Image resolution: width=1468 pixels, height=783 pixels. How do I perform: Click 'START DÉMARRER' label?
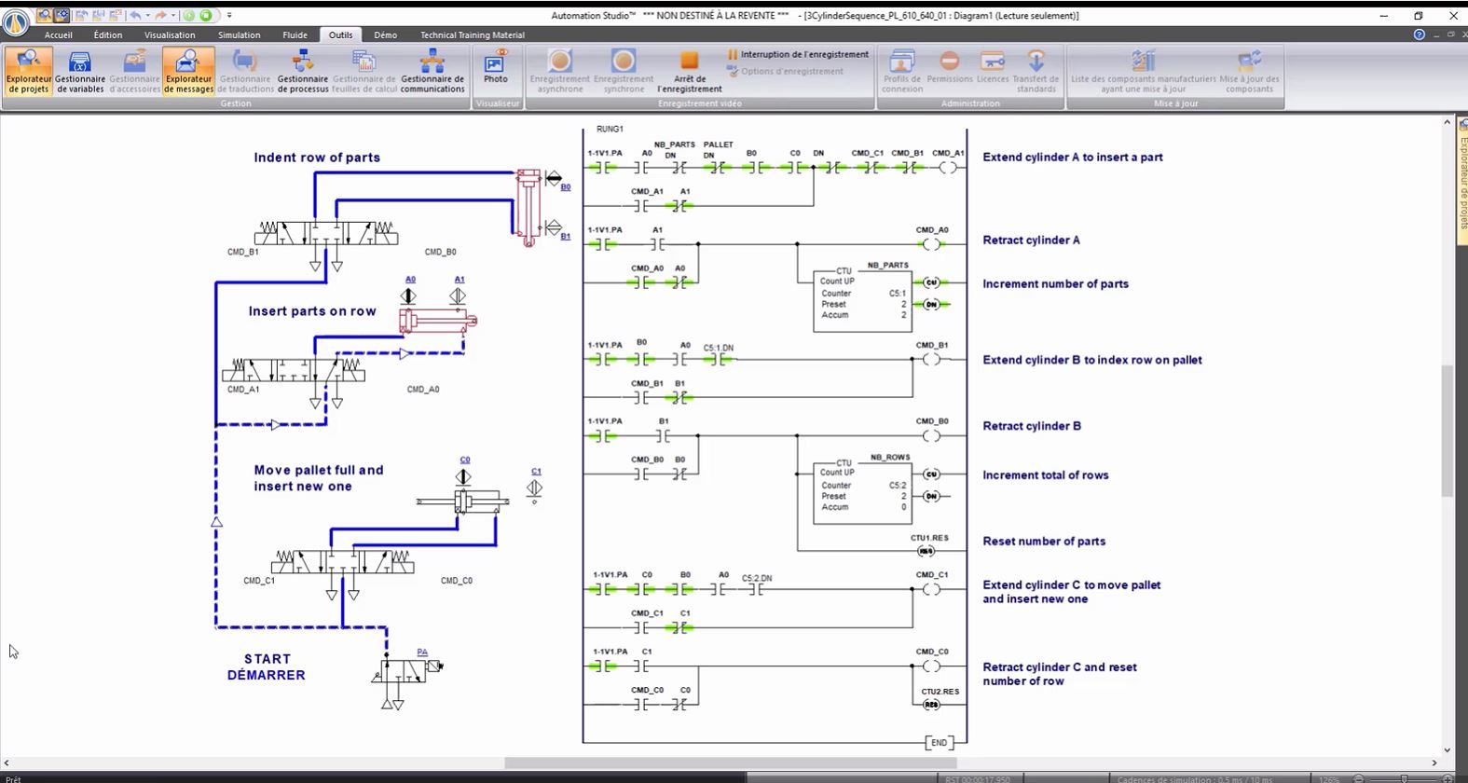coord(267,666)
